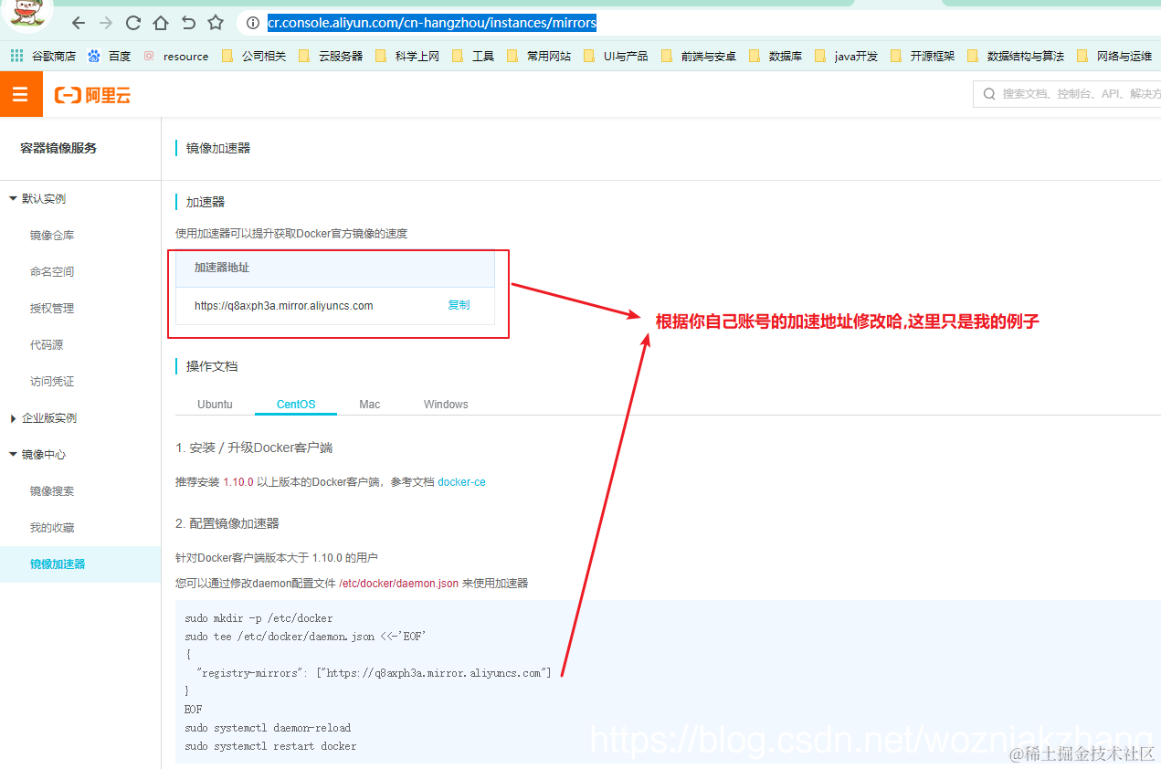Open the 前端与安卓 bookmark folder
The height and width of the screenshot is (769, 1161).
click(698, 56)
